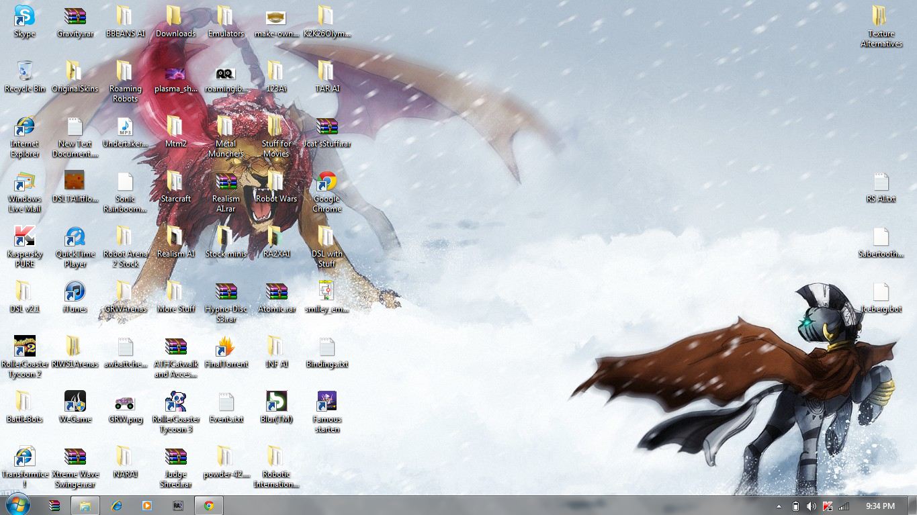The width and height of the screenshot is (917, 515).
Task: Launch Internet Explorer from the taskbar
Action: pyautogui.click(x=116, y=506)
